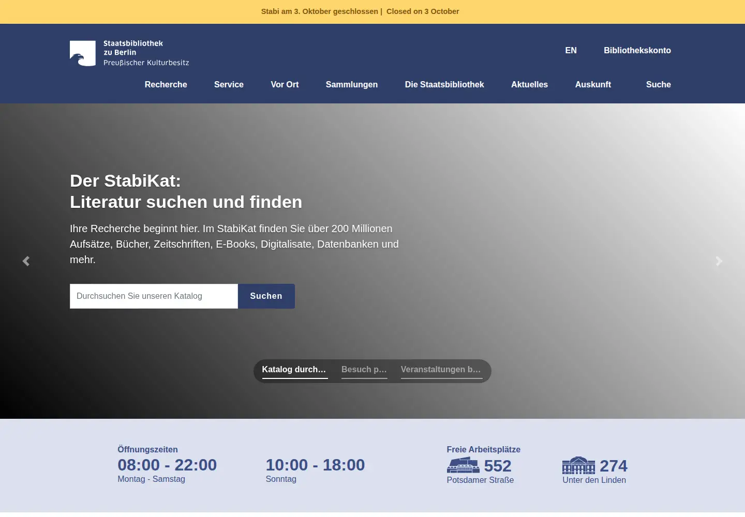Focus the catalog search input field
The width and height of the screenshot is (745, 517).
pyautogui.click(x=154, y=296)
